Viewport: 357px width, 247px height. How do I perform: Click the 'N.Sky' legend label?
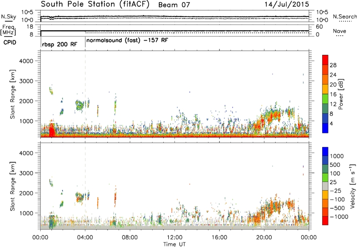[8, 16]
